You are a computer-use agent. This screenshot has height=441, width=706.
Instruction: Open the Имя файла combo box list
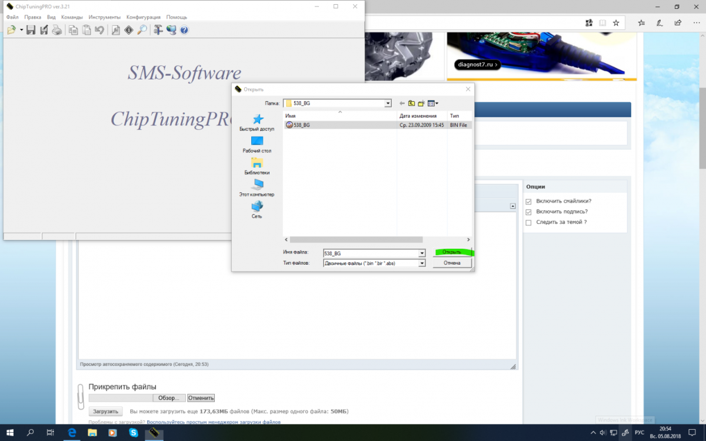coord(422,253)
